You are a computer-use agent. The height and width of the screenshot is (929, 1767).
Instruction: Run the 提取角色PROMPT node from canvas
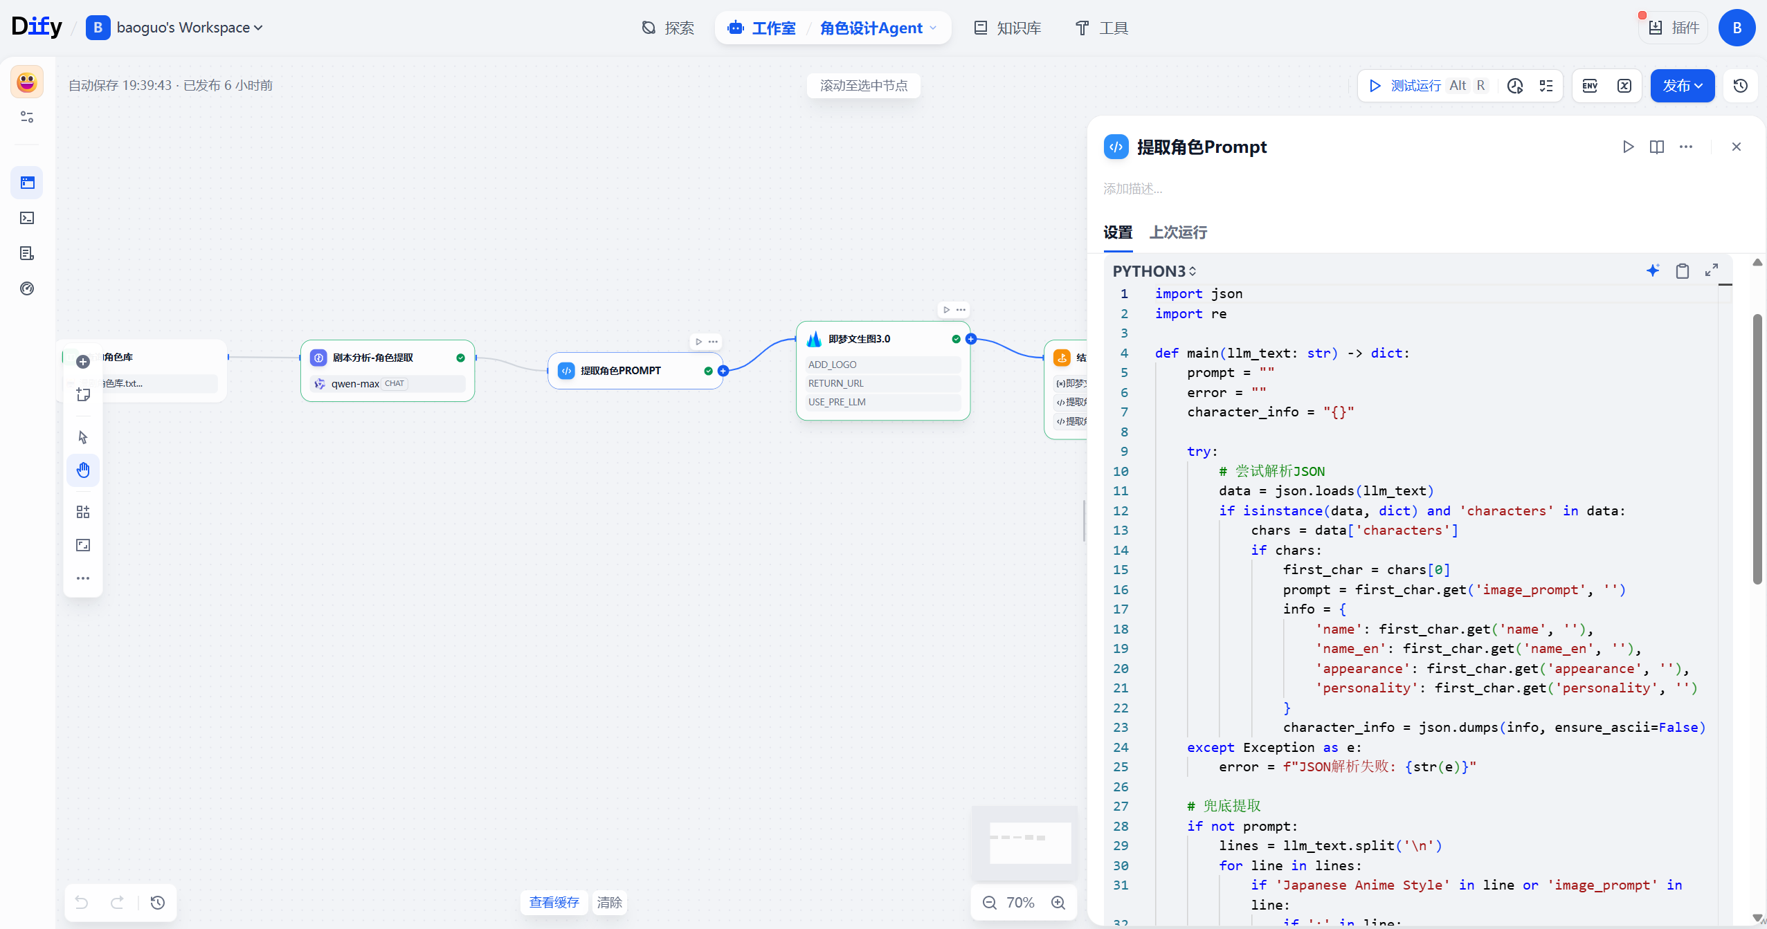698,342
